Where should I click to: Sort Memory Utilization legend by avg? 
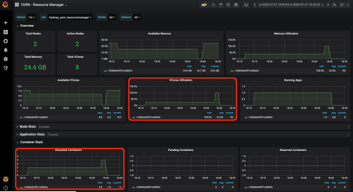point(334,66)
